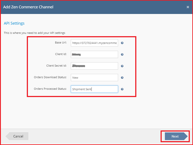Edit the Orders Processed Status field

(x=94, y=89)
